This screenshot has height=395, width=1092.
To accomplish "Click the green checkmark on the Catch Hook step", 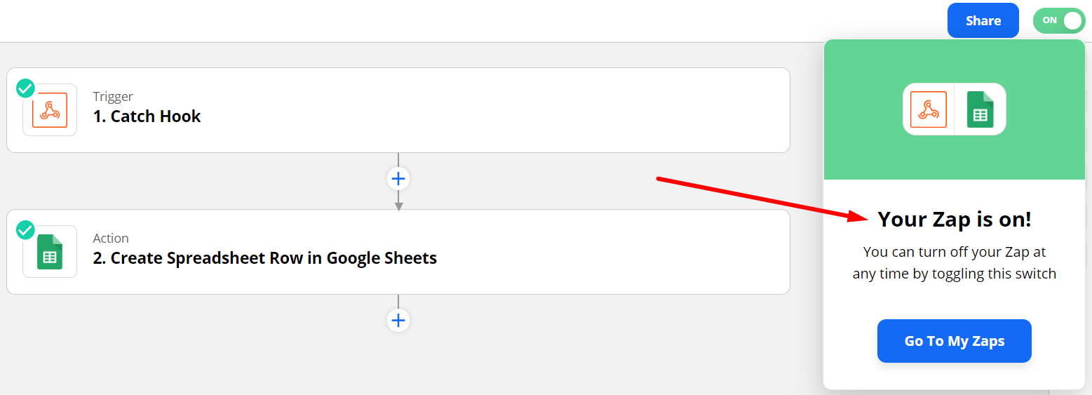I will coord(25,88).
